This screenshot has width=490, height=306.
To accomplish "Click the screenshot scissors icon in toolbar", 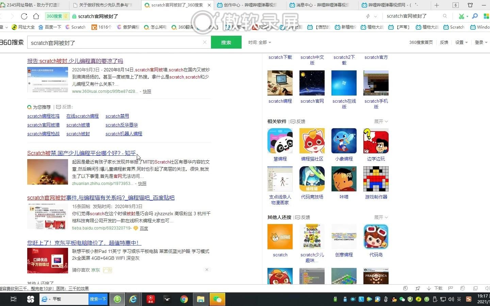I will 462,16.
